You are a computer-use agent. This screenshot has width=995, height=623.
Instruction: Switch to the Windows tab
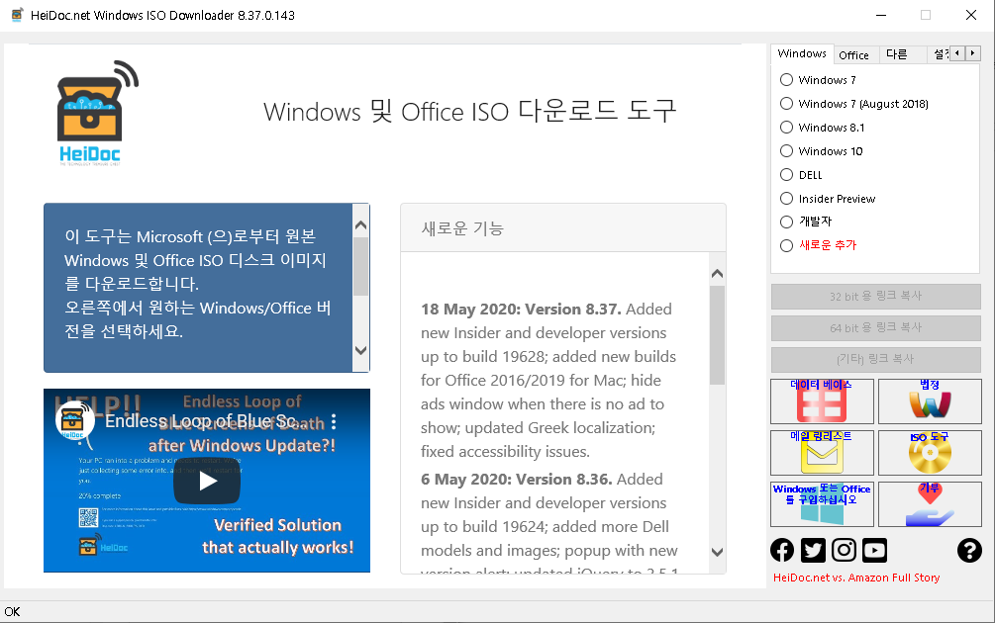tap(802, 53)
